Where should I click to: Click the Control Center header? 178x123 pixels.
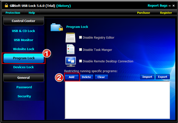[x=23, y=21]
